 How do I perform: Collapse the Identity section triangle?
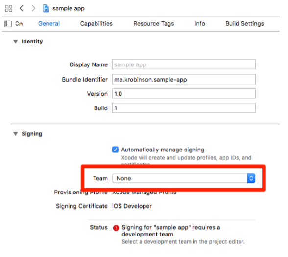[x=16, y=42]
